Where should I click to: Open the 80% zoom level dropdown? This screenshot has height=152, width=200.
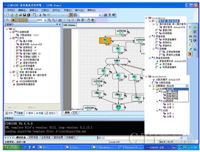point(45,20)
